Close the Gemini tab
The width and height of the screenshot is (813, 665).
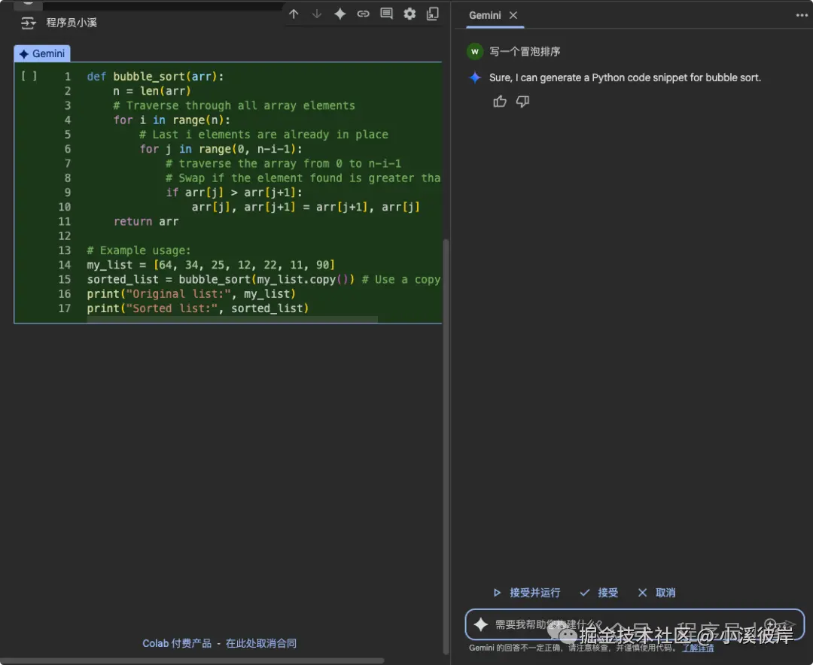click(x=513, y=15)
